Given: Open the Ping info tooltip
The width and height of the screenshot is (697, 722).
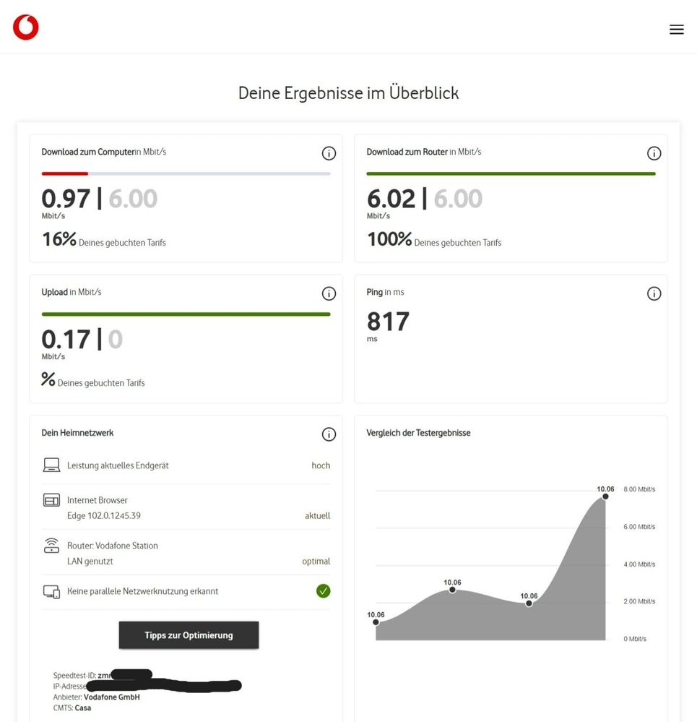Looking at the screenshot, I should click(x=654, y=293).
